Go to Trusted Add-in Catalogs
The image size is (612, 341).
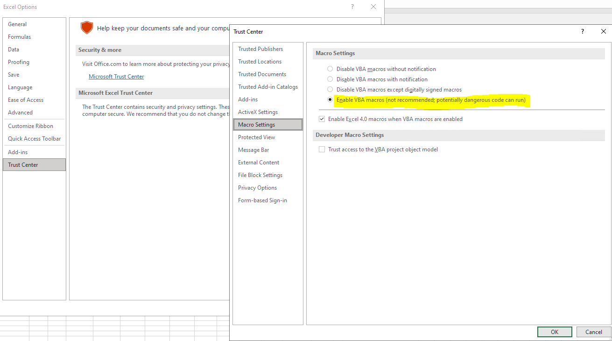pos(267,87)
